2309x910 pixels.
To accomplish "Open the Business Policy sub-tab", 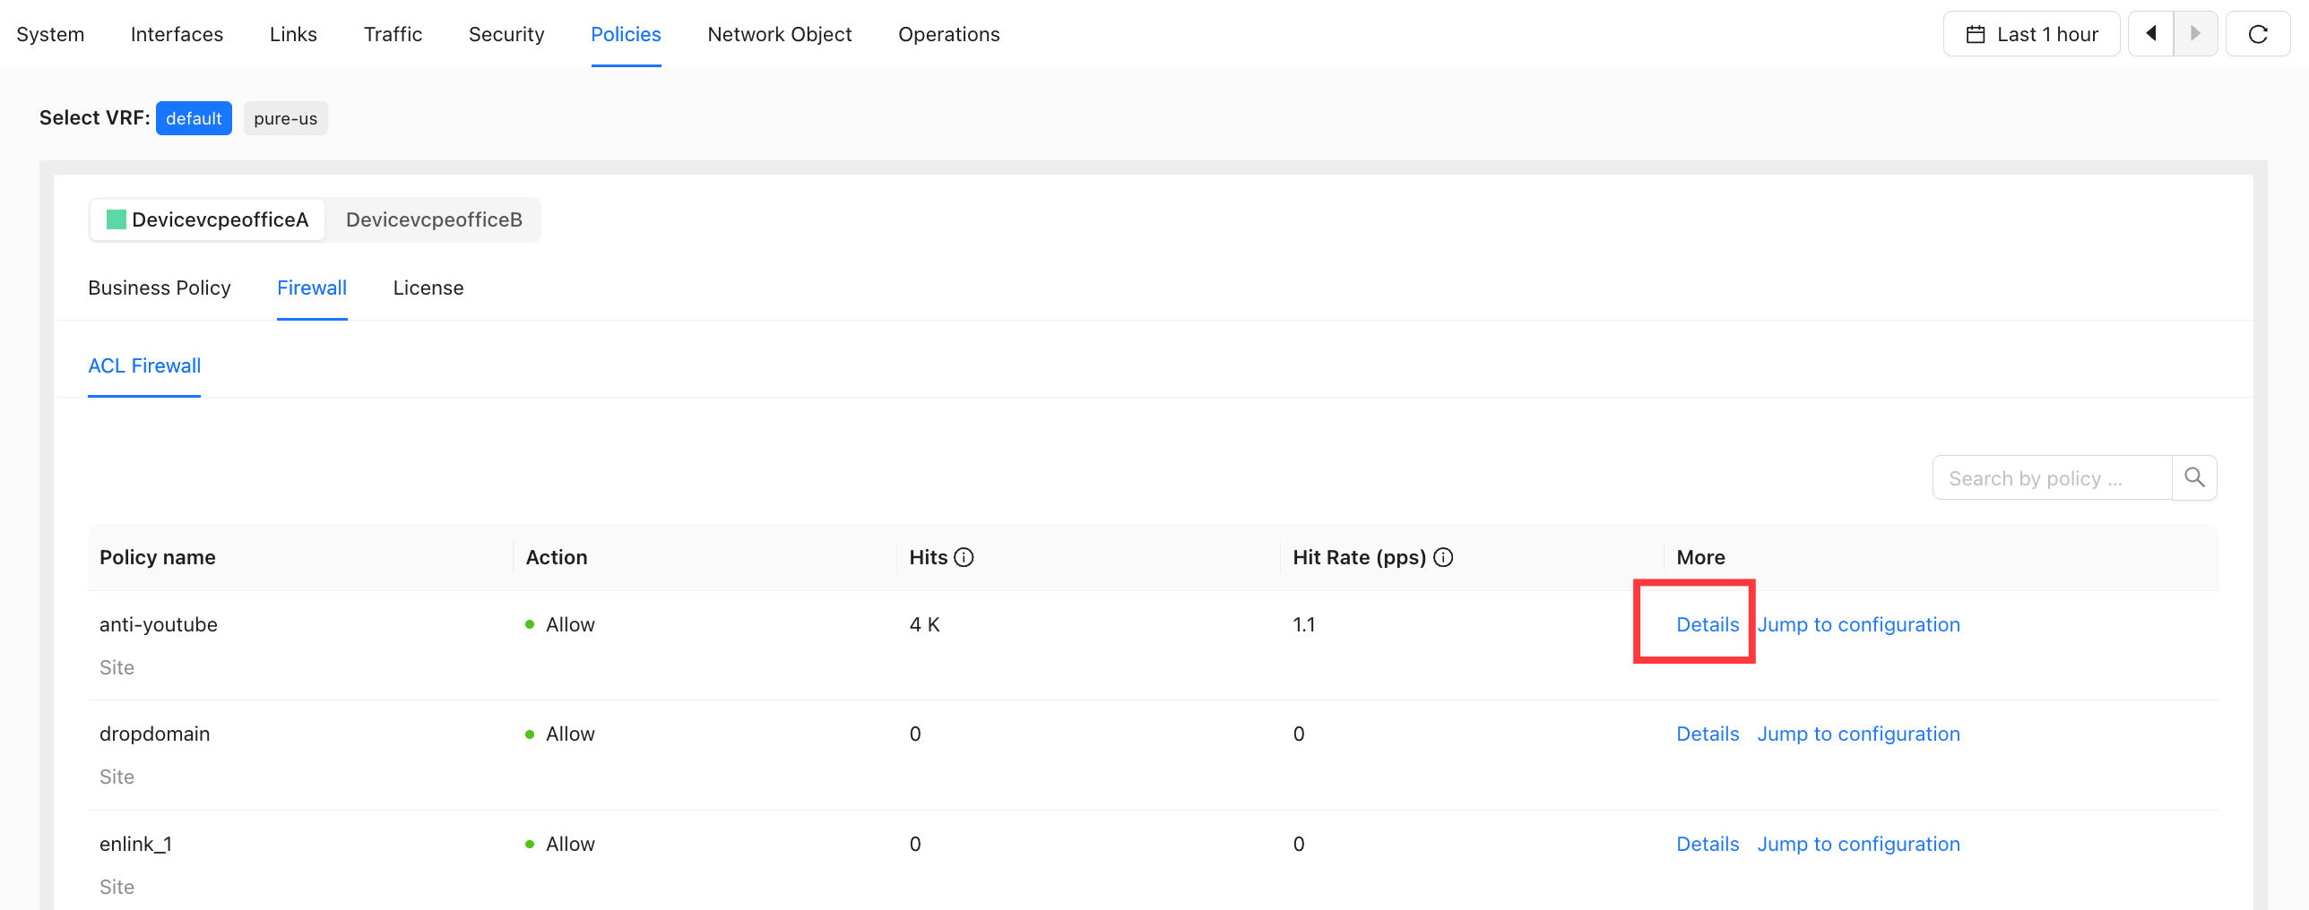I will coord(160,288).
